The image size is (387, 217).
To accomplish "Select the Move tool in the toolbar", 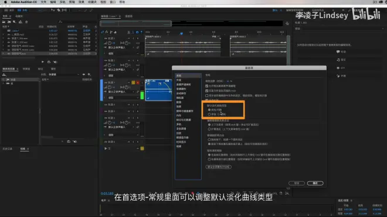I will [53, 10].
